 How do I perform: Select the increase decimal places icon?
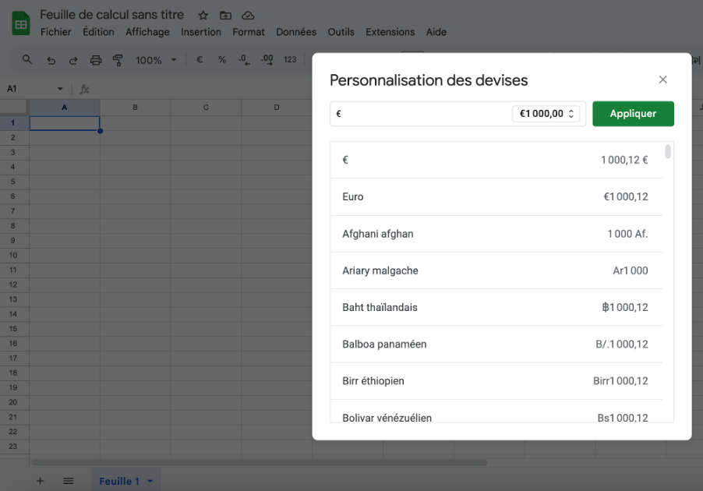266,59
